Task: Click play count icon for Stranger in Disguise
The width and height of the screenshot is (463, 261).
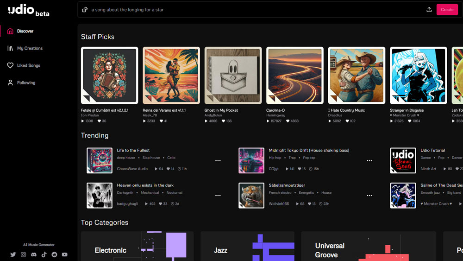Action: 391,121
